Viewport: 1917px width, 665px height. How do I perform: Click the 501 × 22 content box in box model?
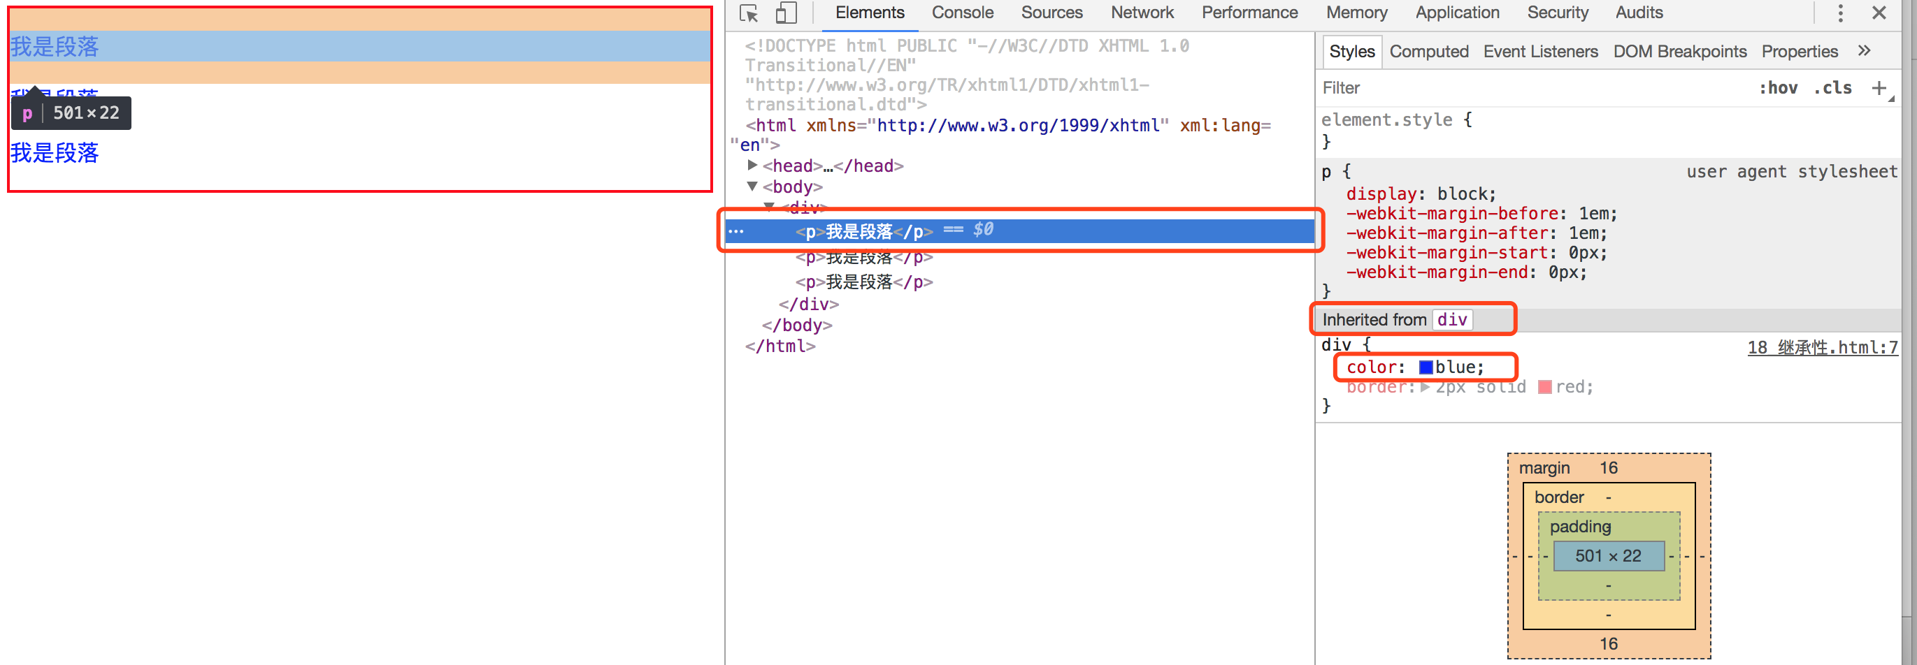coord(1608,555)
